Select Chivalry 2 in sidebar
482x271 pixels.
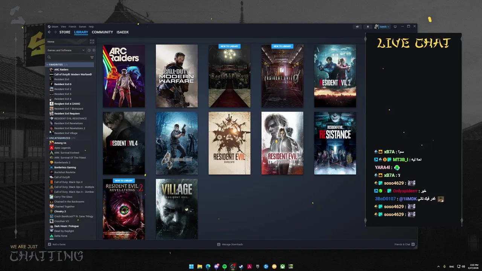(x=60, y=212)
